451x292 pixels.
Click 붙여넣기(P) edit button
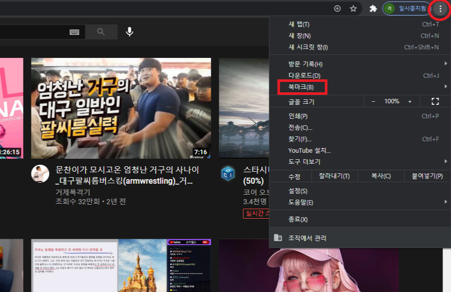[x=427, y=176]
